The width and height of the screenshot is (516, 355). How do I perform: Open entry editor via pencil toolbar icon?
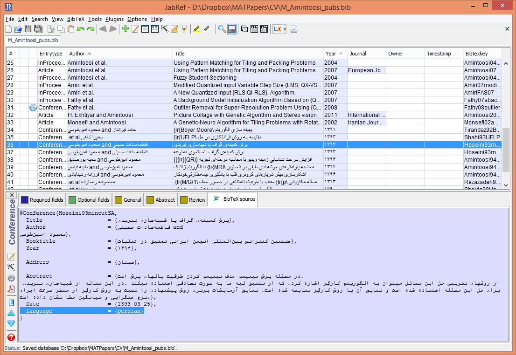(135, 29)
